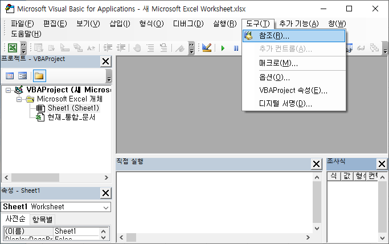
Task: Close the 프로젝트 - VBAProject panel
Action: [106, 62]
